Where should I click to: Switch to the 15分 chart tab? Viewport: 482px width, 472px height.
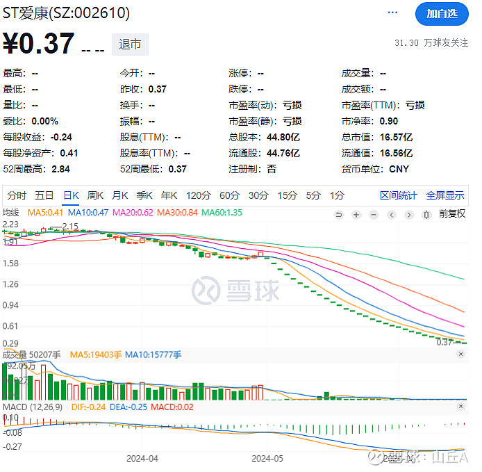287,195
